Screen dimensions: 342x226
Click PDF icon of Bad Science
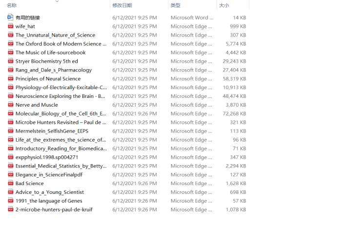(x=10, y=183)
